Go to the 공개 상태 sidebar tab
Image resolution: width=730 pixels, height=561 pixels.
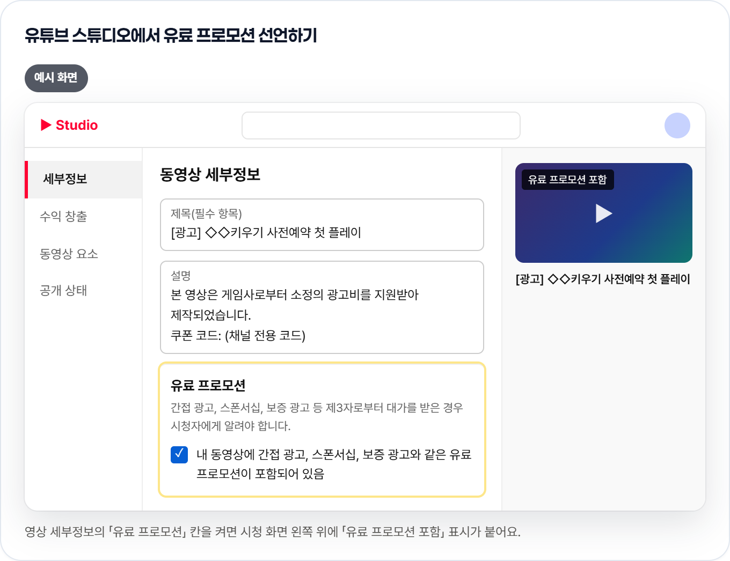pos(63,291)
